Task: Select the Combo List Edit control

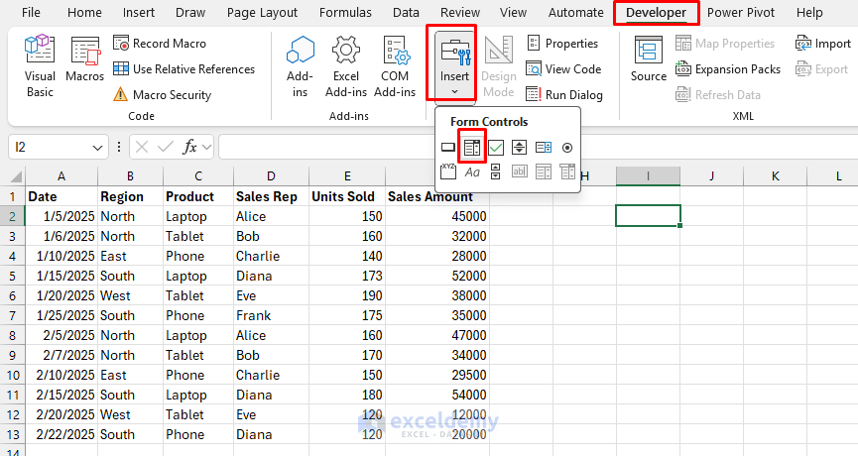Action: [x=544, y=171]
